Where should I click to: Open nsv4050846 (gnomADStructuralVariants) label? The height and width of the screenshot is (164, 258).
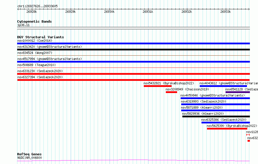pos(212,95)
